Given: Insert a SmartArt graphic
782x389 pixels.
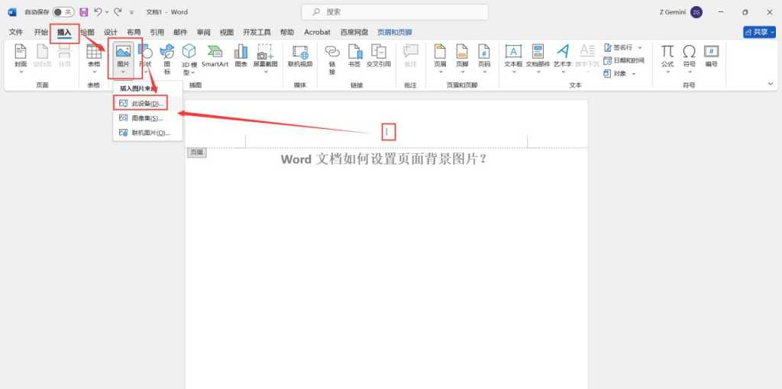Looking at the screenshot, I should coord(215,56).
